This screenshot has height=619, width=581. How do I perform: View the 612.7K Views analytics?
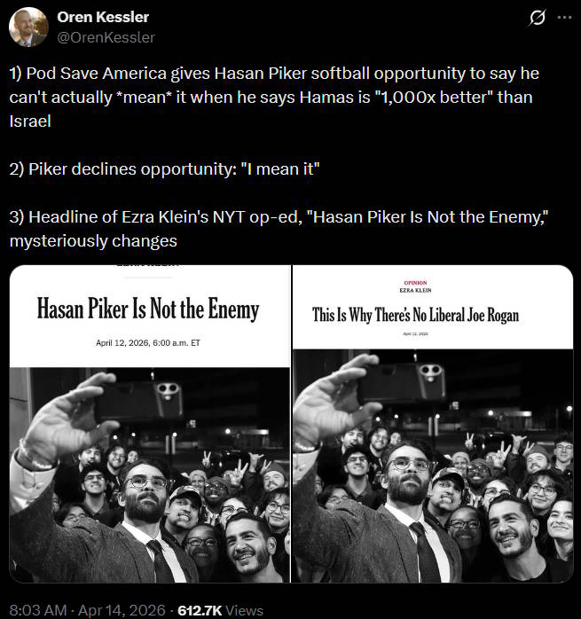[220, 610]
